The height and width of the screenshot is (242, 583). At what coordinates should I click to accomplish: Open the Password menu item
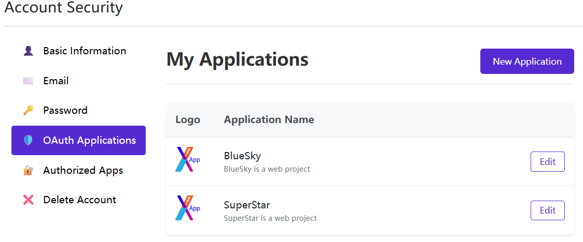coord(78,111)
